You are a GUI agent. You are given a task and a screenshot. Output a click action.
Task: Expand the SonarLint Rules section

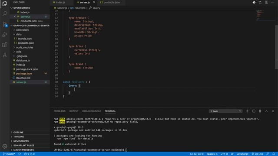24,146
